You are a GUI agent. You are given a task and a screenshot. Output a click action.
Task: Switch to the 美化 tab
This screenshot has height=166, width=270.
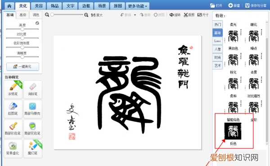pos(23,6)
